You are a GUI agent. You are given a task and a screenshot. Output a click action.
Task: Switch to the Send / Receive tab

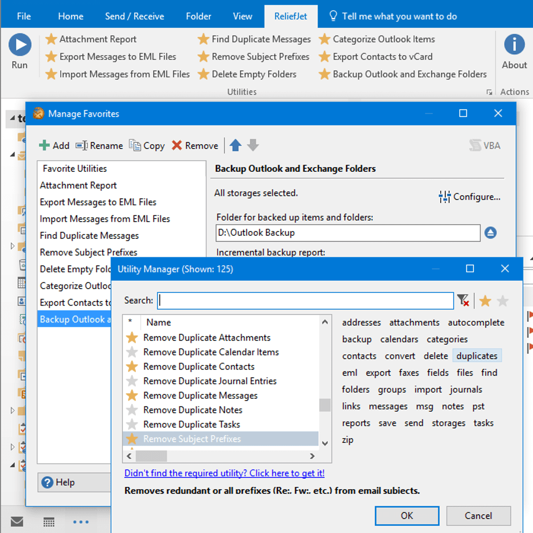[134, 16]
